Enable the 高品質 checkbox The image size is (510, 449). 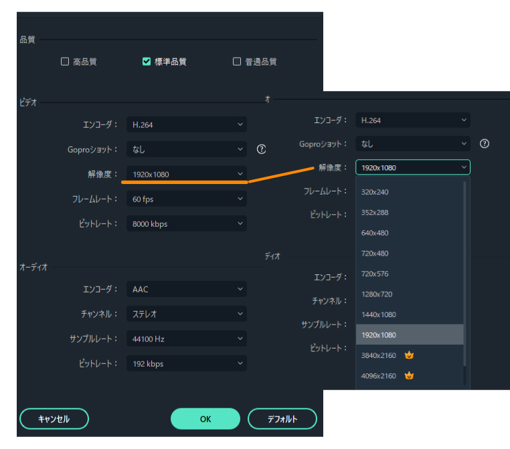(x=65, y=62)
